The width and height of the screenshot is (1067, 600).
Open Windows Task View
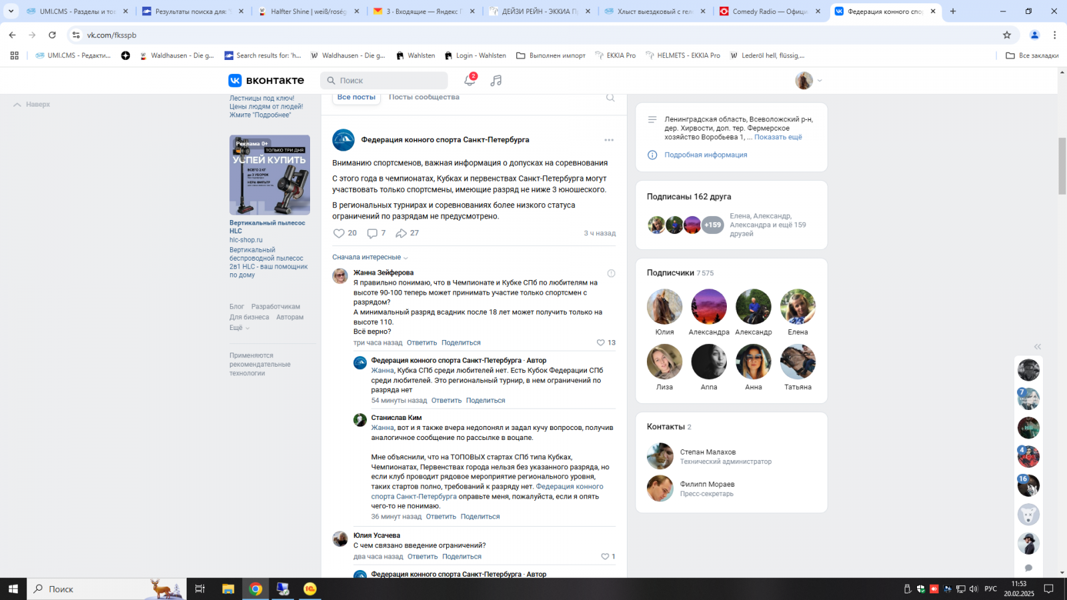[x=199, y=589]
